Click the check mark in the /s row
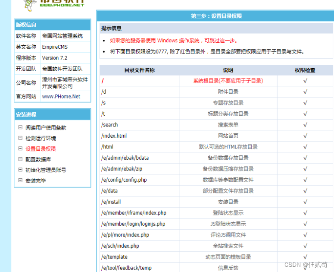Viewport: 334px width, 272px height. click(x=305, y=103)
